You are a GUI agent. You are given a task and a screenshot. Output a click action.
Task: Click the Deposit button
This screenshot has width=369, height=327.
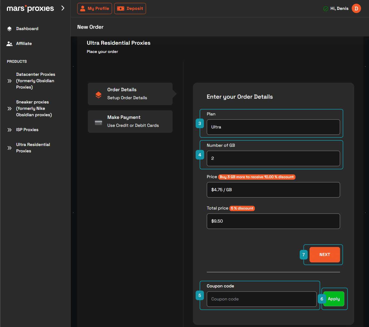(x=130, y=9)
